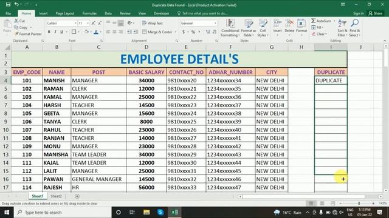The height and width of the screenshot is (218, 389).
Task: Open the File menu
Action: (8, 13)
